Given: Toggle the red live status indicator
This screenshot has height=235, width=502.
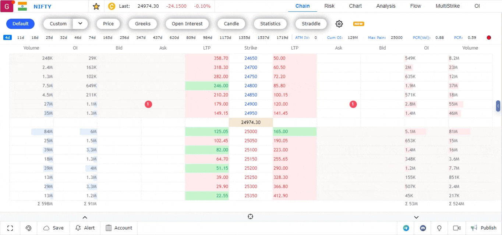Looking at the screenshot, I should tap(489, 37).
